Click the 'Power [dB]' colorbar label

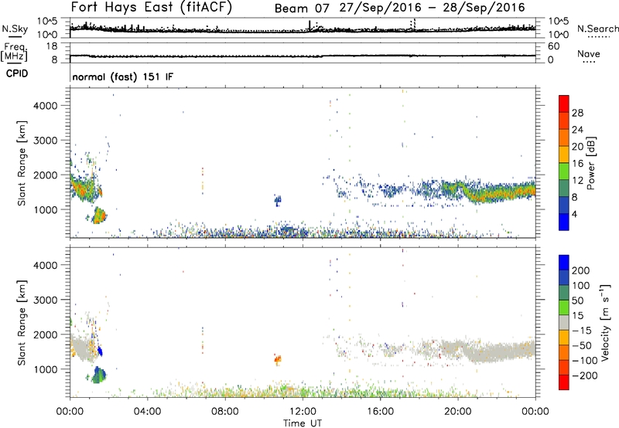pos(590,163)
